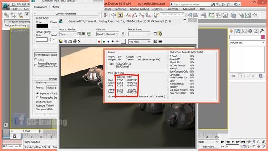Viewport: 268px width, 151px height.
Task: Open the exposure control type dropdown
Action: tap(46, 55)
